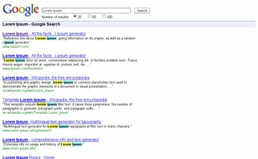Click the snippet 'dolor sit amet, consectetuer adipiscing elit'
The height and width of the screenshot is (159, 258).
coord(70,62)
